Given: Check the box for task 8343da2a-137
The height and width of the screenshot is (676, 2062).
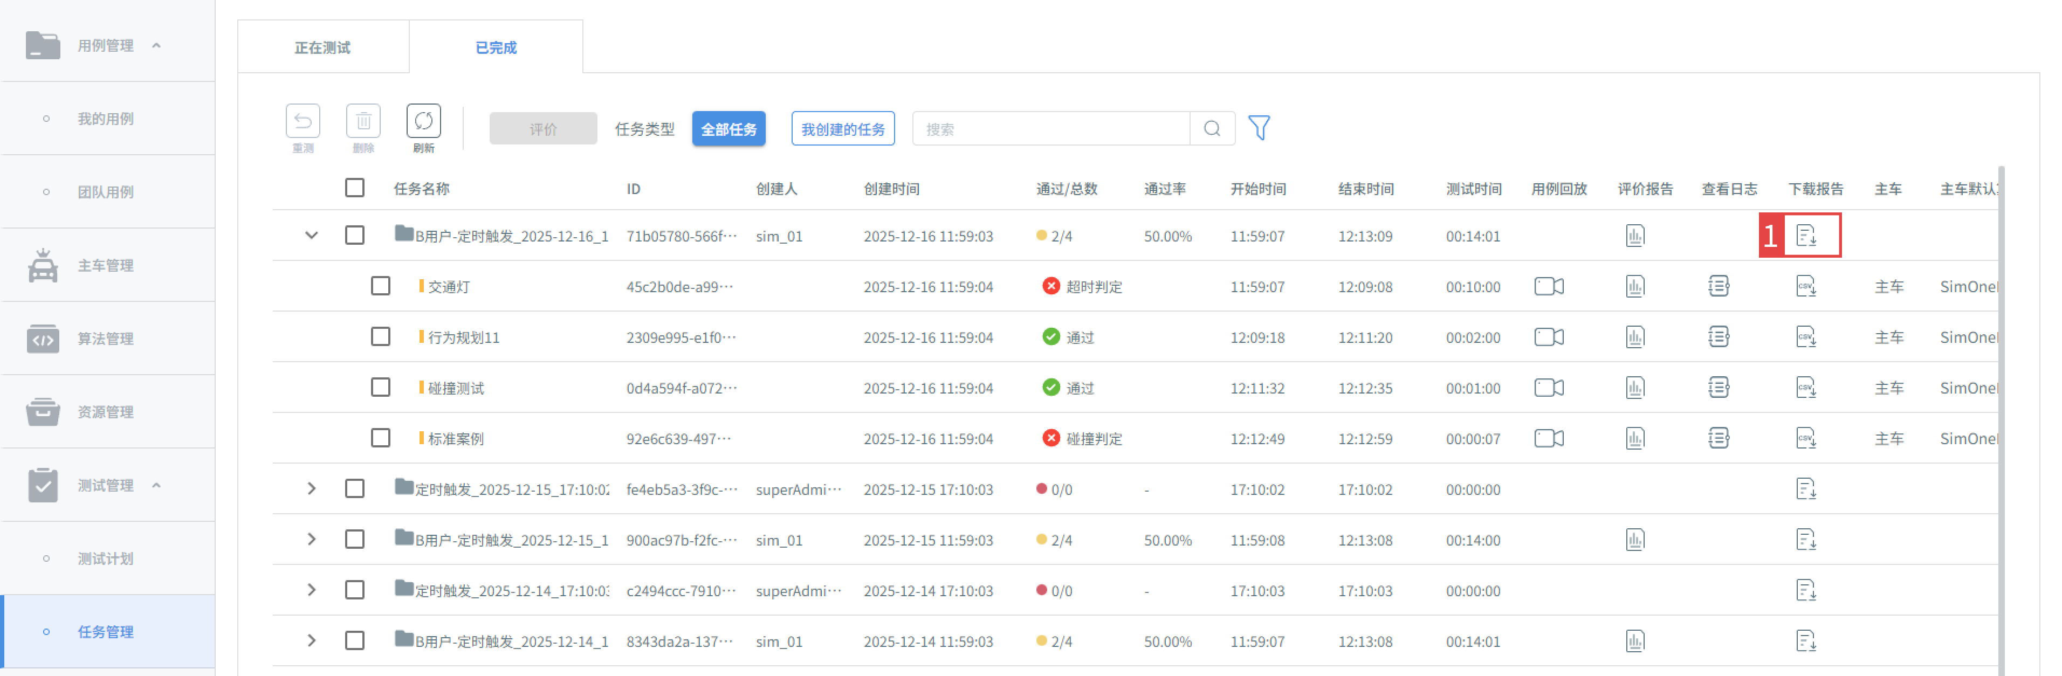Looking at the screenshot, I should click(355, 641).
